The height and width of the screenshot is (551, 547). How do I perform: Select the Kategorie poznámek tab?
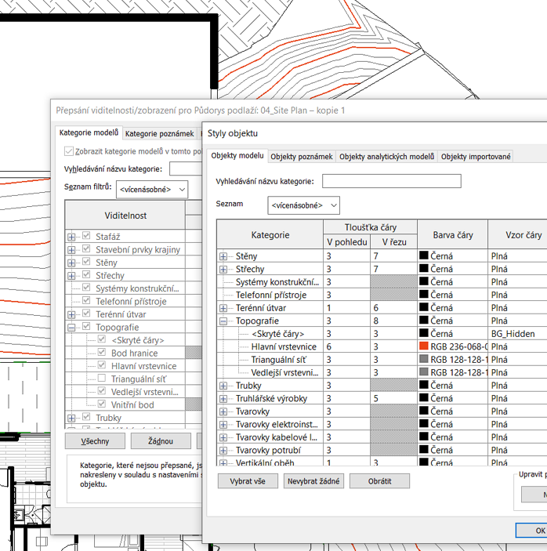[159, 134]
